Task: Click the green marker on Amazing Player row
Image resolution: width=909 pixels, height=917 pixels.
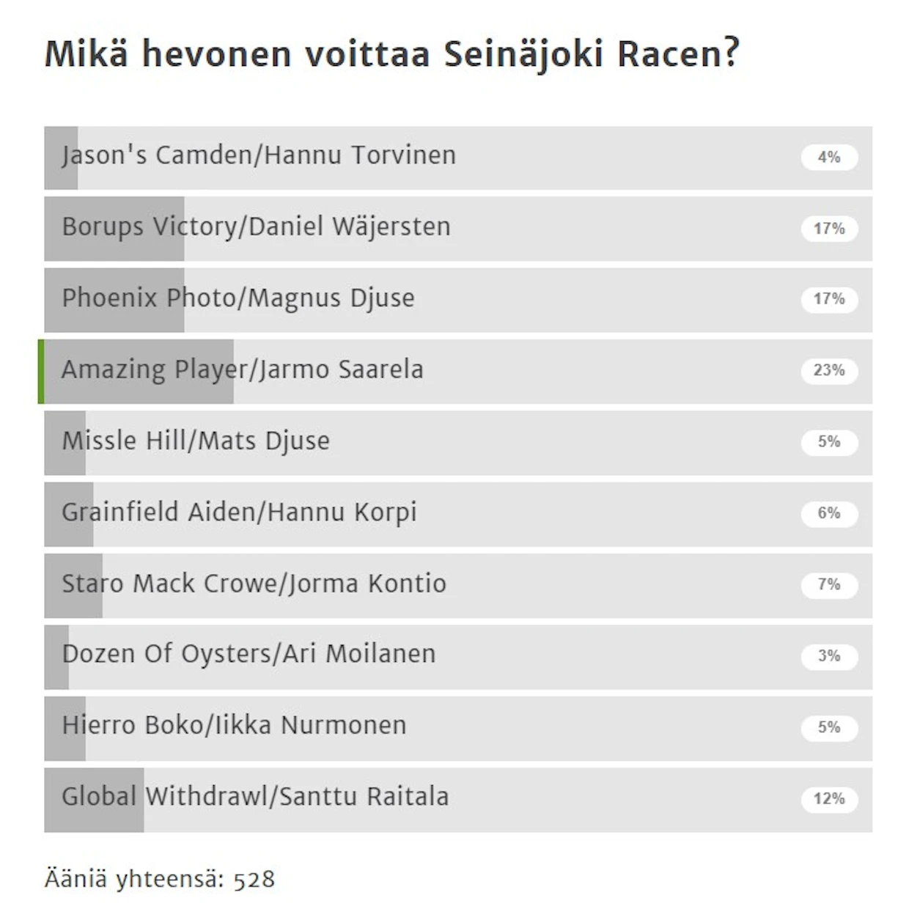Action: coord(41,371)
